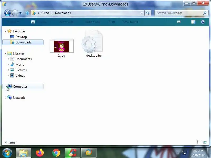The width and height of the screenshot is (211, 158).
Task: Open Desktop under Favorites
Action: pos(21,37)
